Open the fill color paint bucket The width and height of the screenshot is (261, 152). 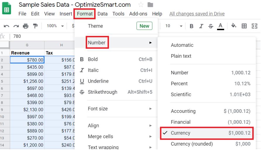(234, 26)
